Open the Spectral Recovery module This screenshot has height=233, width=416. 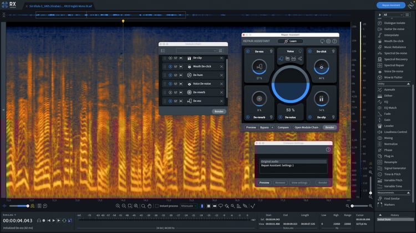393,59
